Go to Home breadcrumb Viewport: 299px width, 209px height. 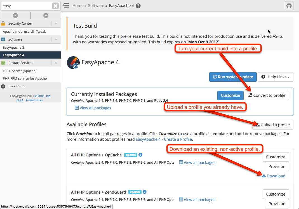pyautogui.click(x=78, y=6)
